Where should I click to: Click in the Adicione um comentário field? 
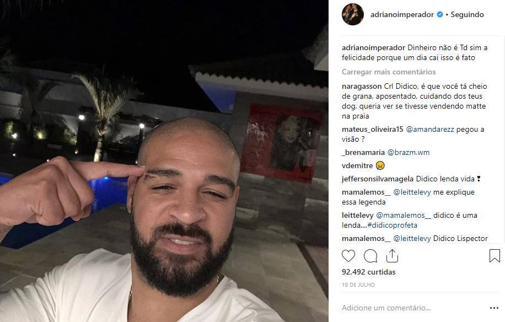(x=412, y=308)
